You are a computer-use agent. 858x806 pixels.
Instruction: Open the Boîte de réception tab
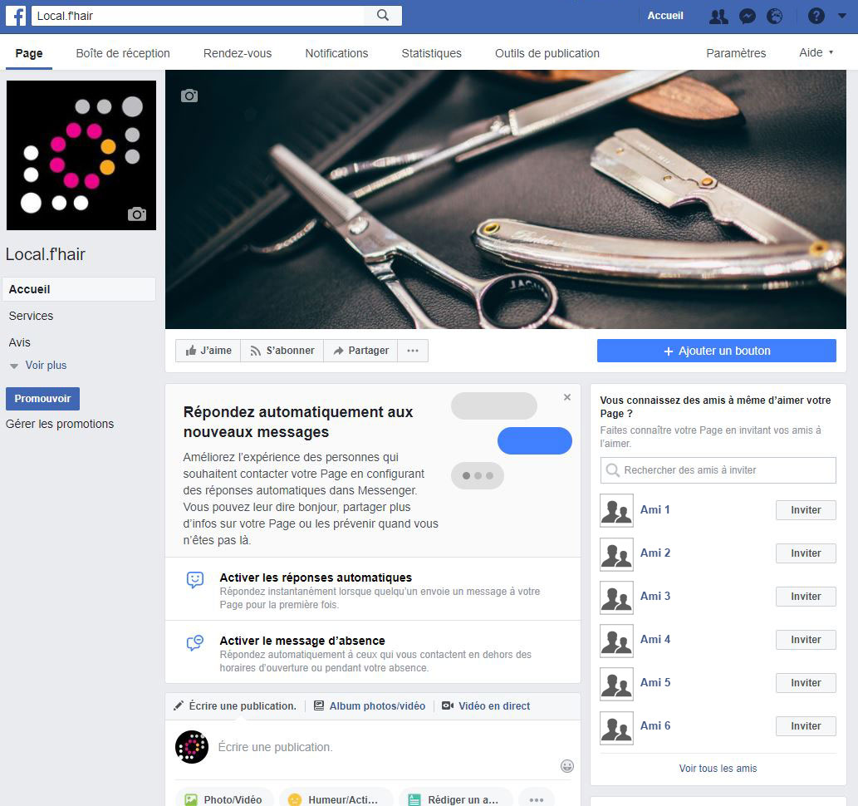(x=123, y=53)
